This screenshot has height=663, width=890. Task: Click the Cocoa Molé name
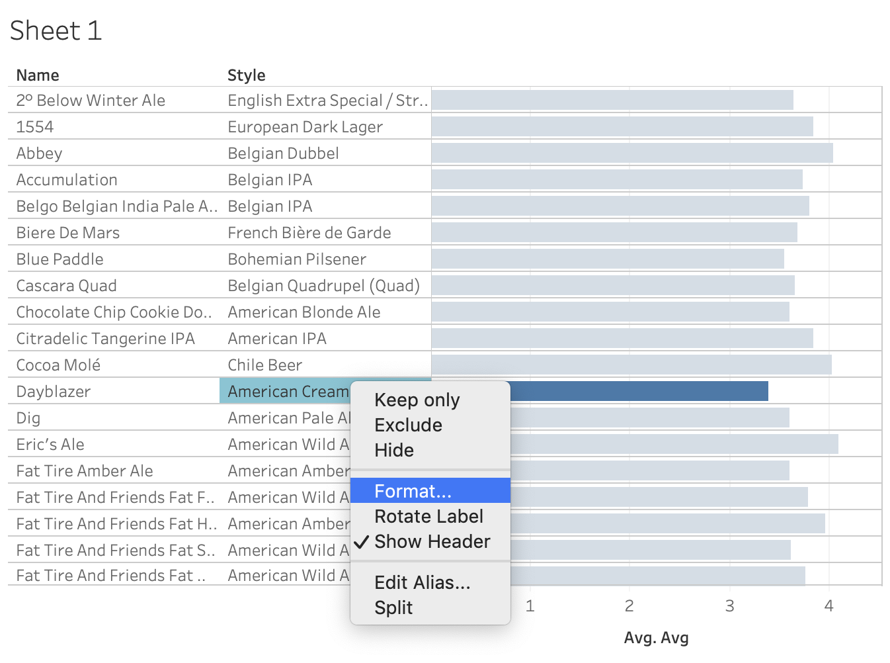point(58,365)
